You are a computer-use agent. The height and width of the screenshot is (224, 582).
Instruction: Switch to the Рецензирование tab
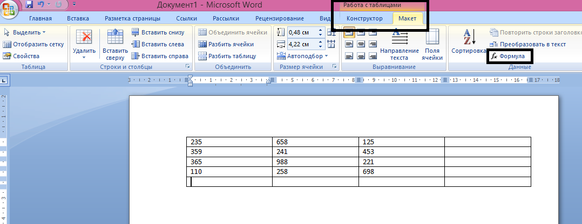coord(280,18)
